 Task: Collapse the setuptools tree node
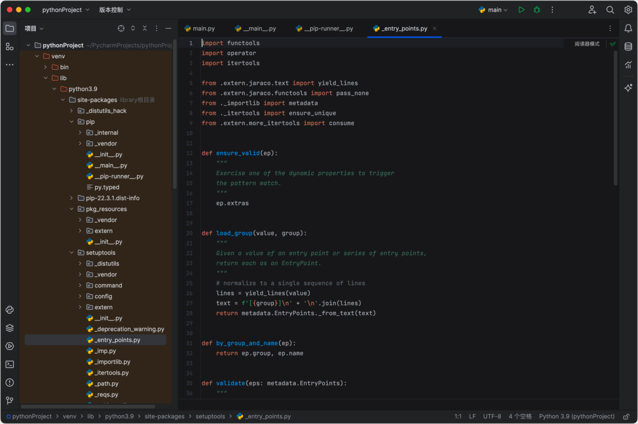pyautogui.click(x=71, y=252)
